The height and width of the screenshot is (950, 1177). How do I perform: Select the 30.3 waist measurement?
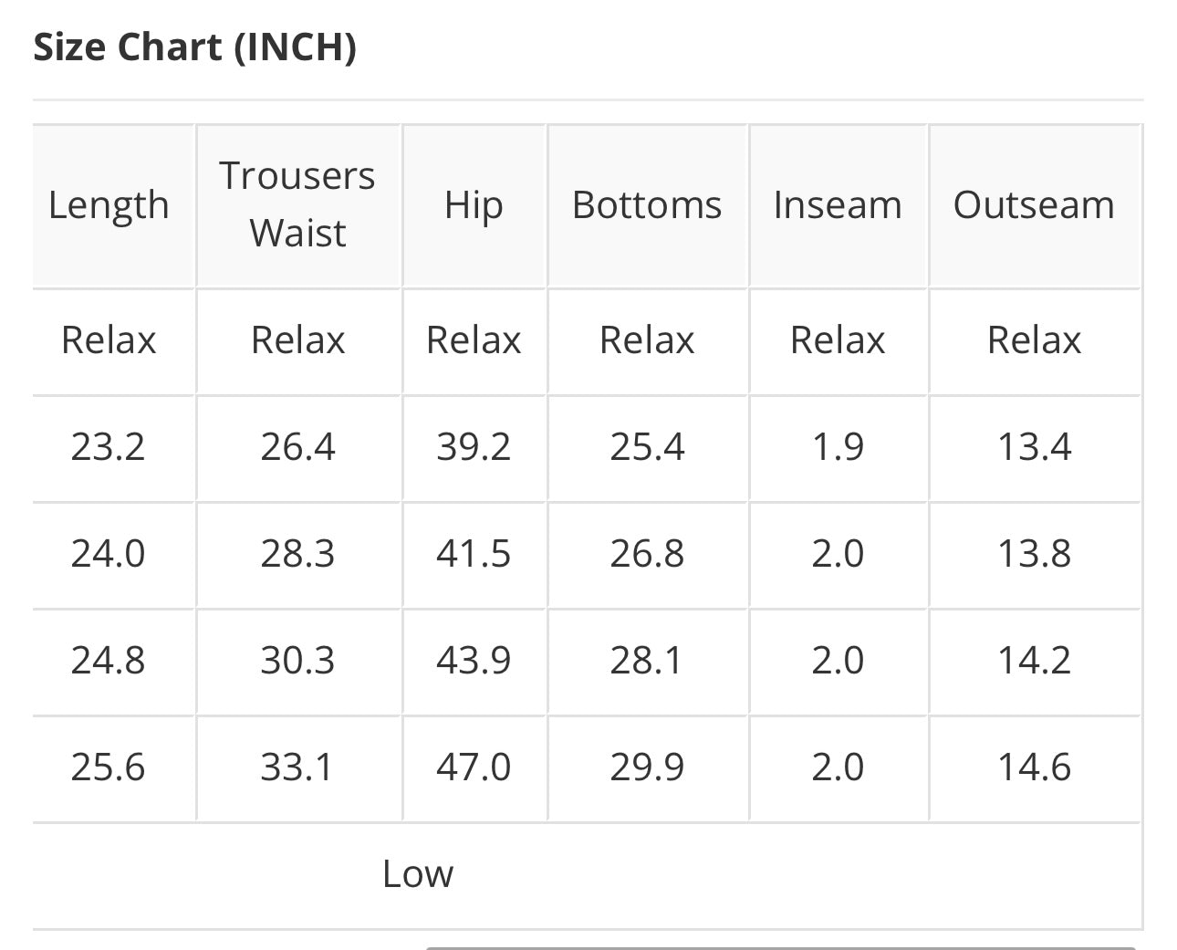coord(297,661)
